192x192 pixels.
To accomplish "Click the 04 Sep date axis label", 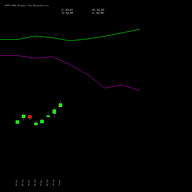I will coord(35,183).
